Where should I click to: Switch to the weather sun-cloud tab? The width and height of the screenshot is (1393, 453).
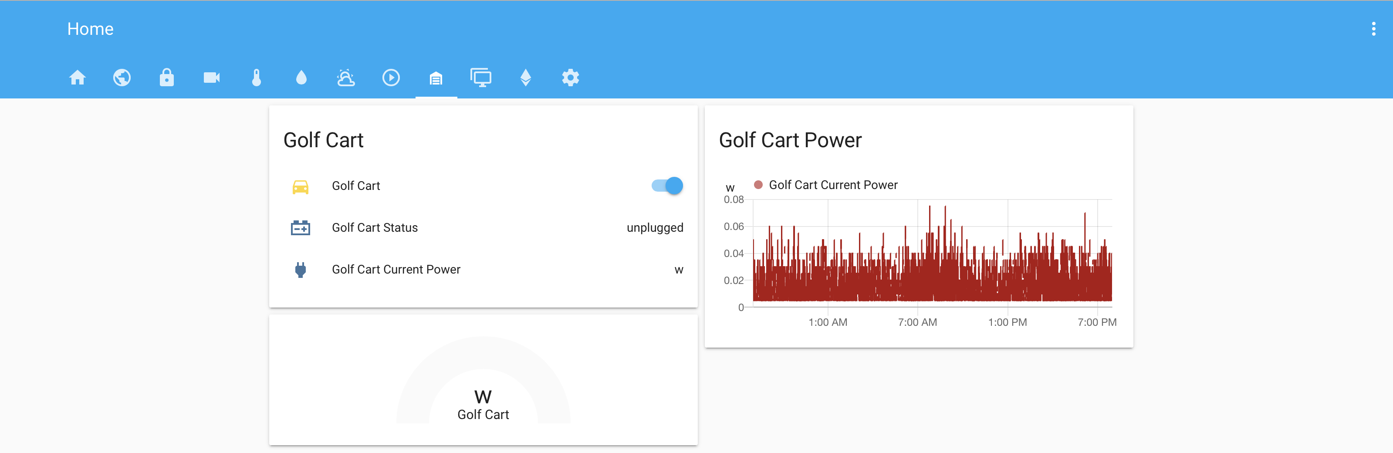click(346, 78)
